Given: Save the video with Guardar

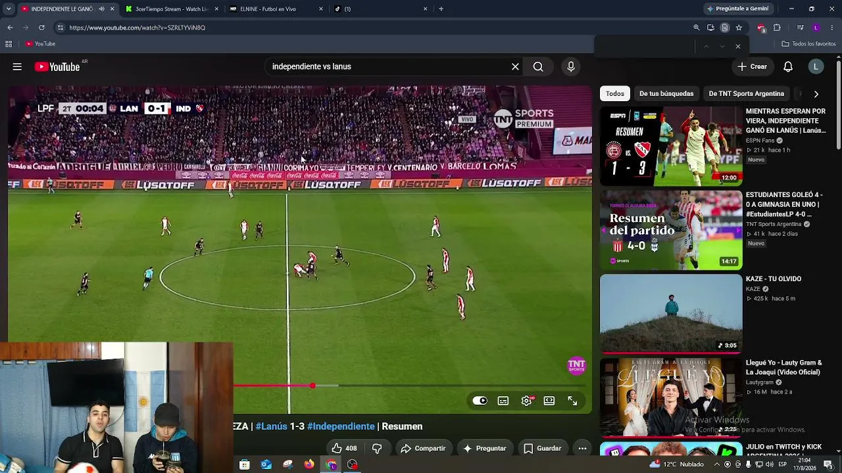Looking at the screenshot, I should tap(543, 448).
